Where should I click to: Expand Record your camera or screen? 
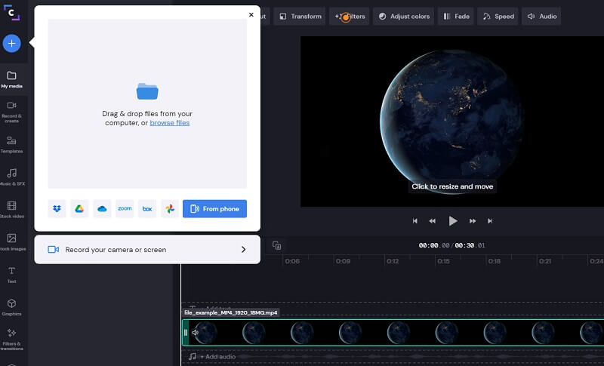point(147,249)
